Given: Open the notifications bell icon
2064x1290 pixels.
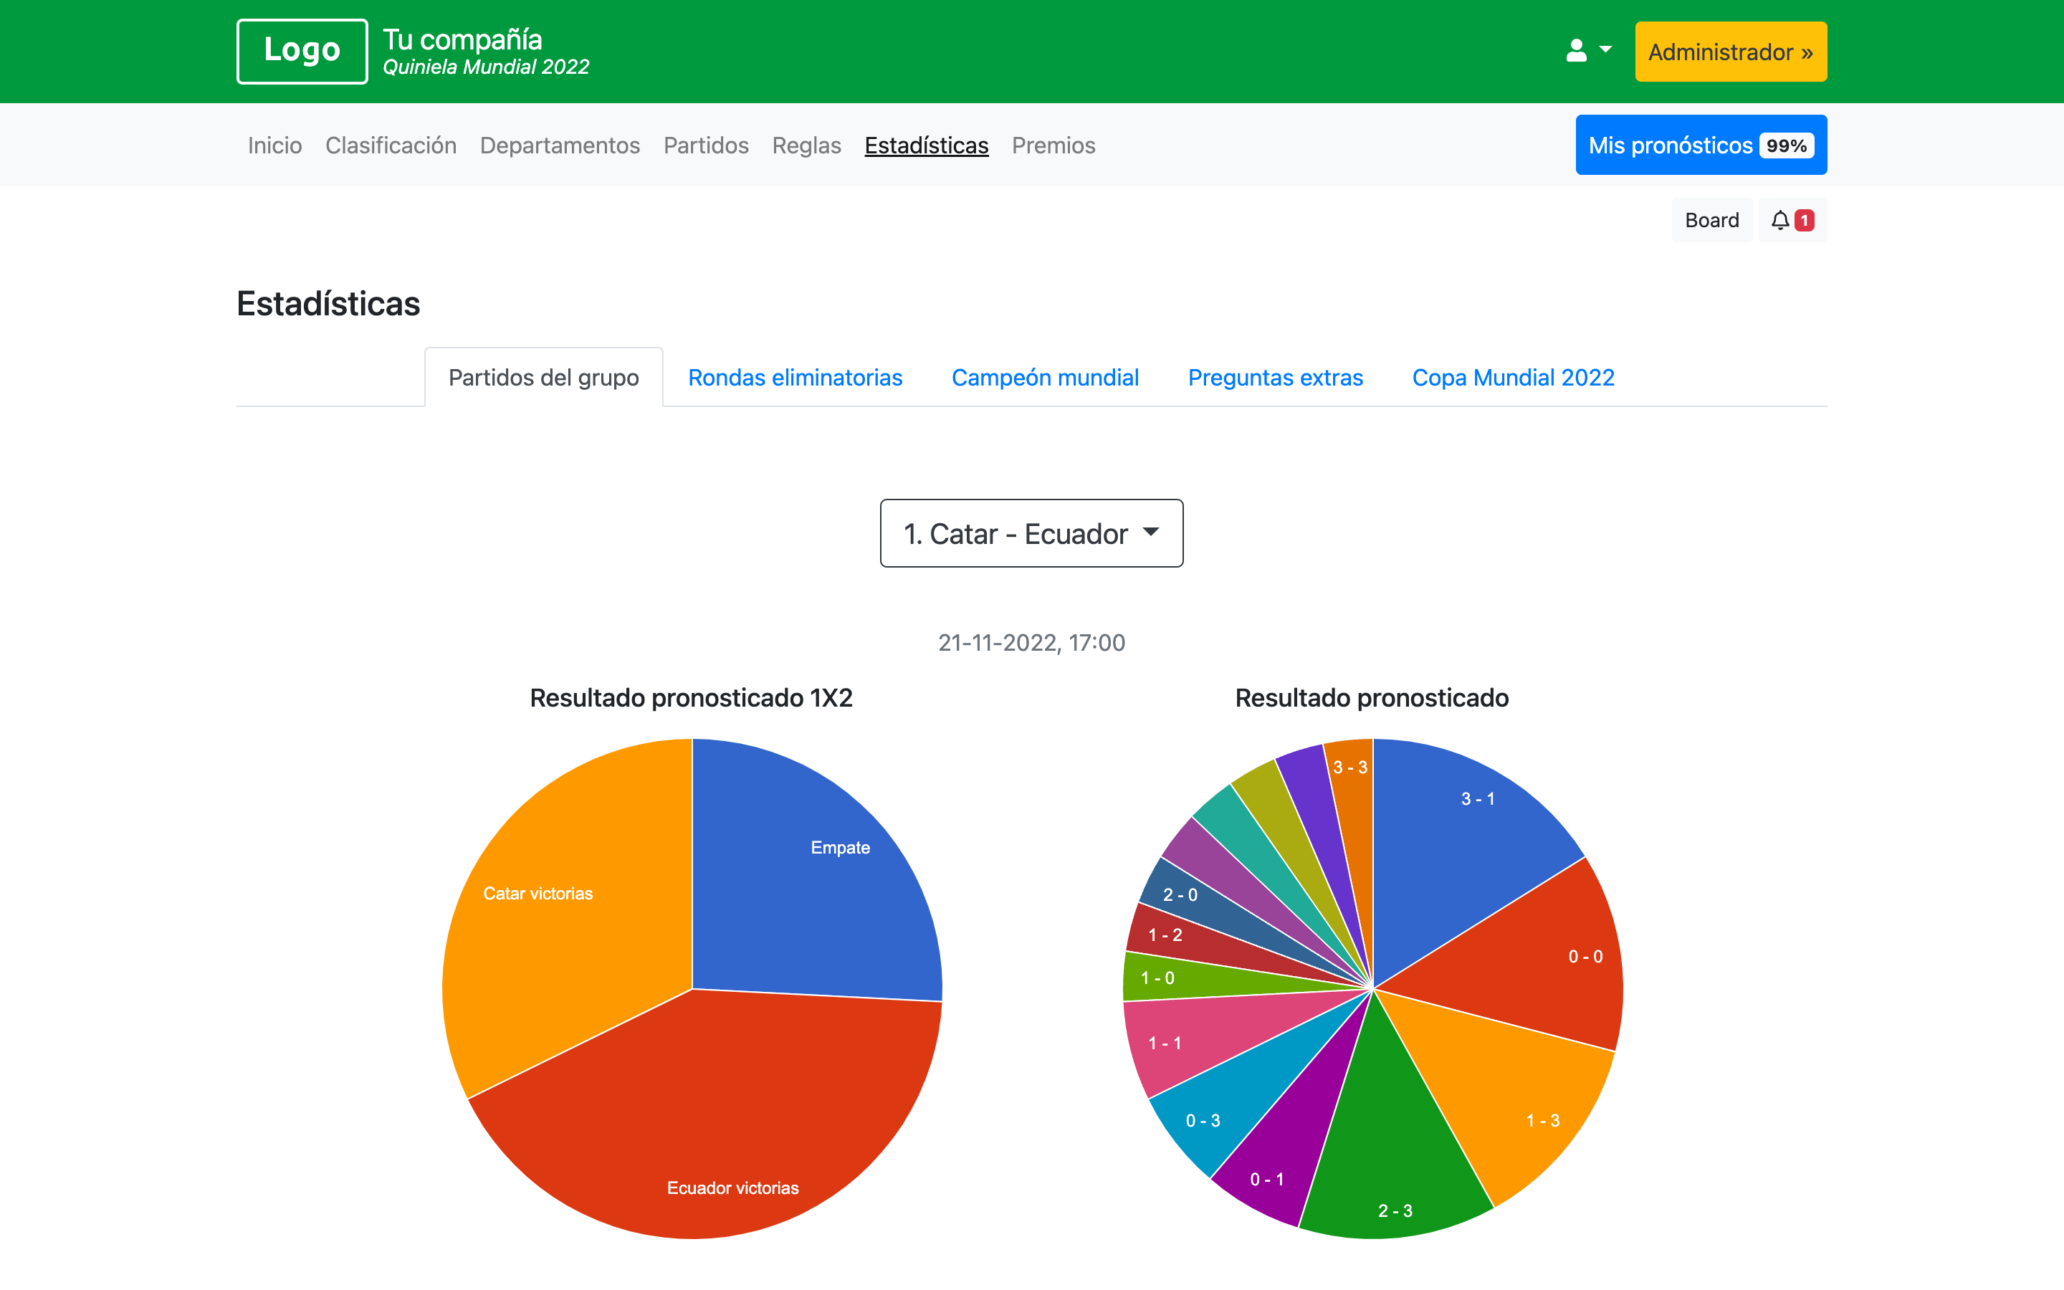Looking at the screenshot, I should [x=1780, y=220].
